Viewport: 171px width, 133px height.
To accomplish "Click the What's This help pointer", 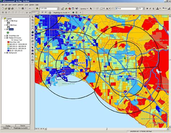I will 77,9.
